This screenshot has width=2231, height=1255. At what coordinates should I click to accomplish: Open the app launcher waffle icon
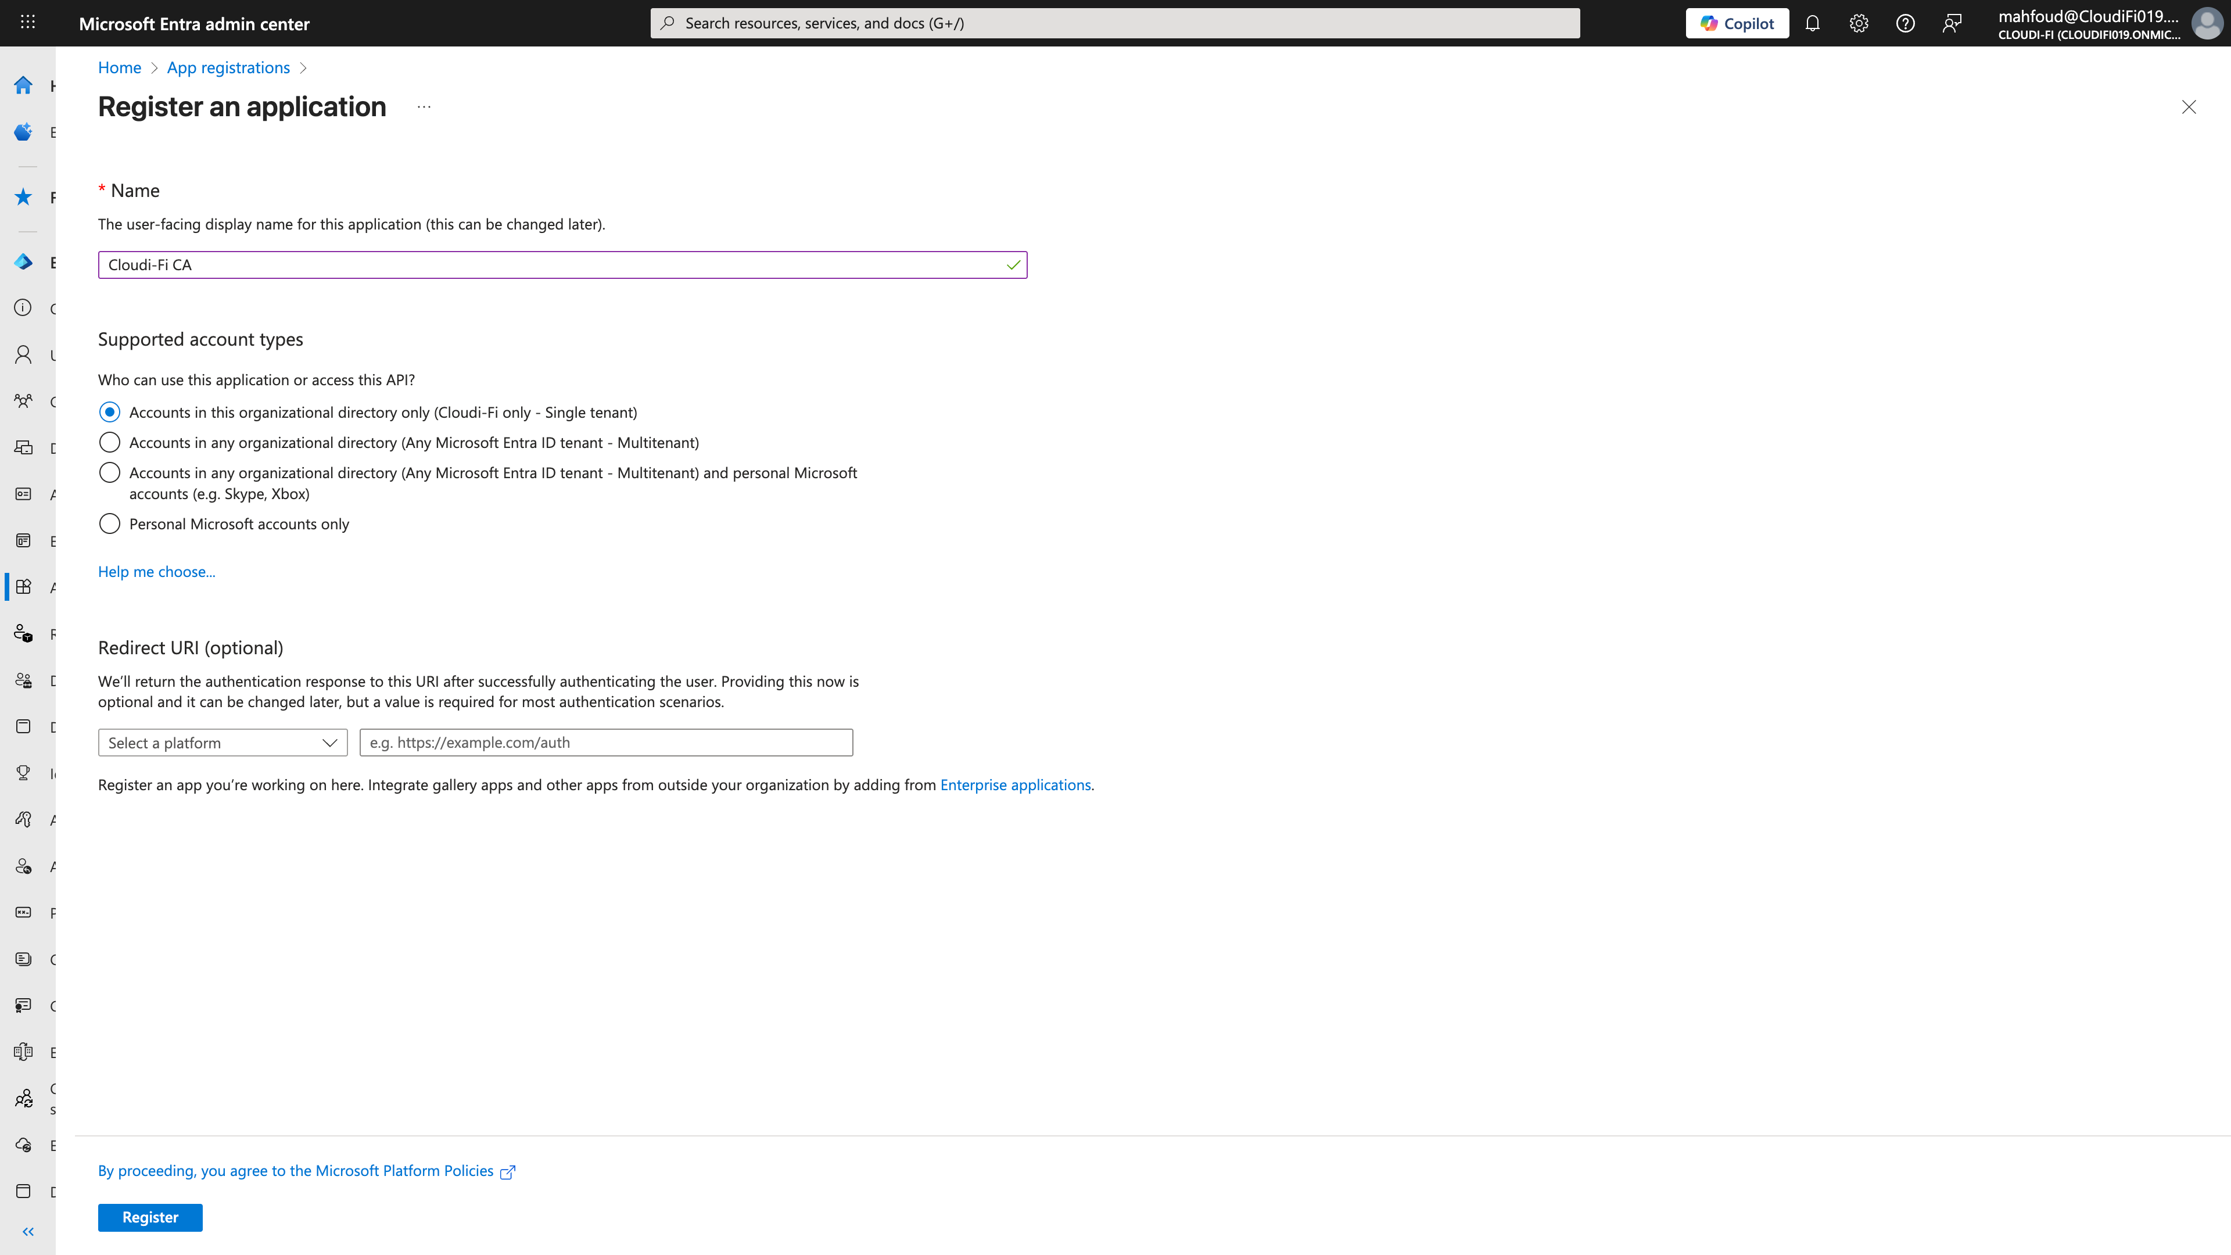(x=27, y=21)
